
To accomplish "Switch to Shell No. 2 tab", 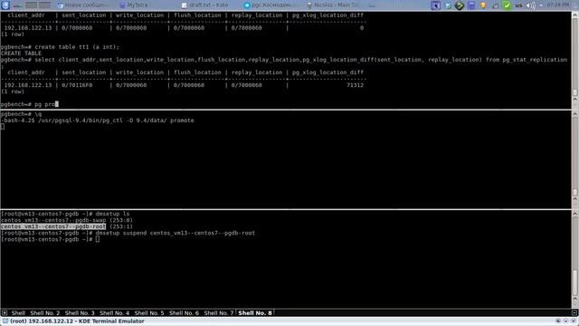I will point(44,313).
